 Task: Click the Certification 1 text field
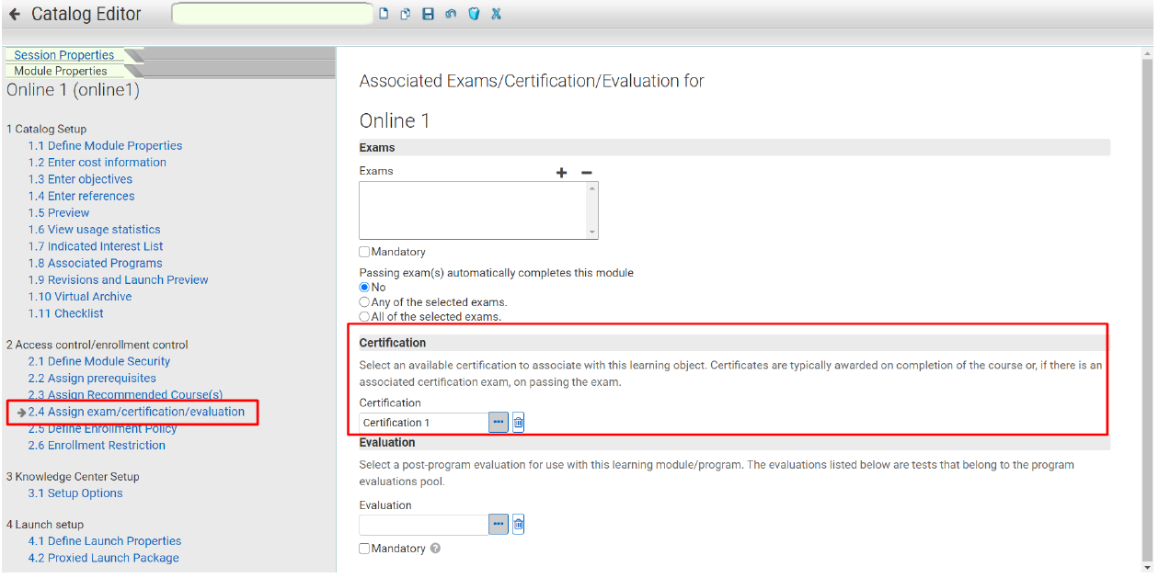[x=423, y=423]
